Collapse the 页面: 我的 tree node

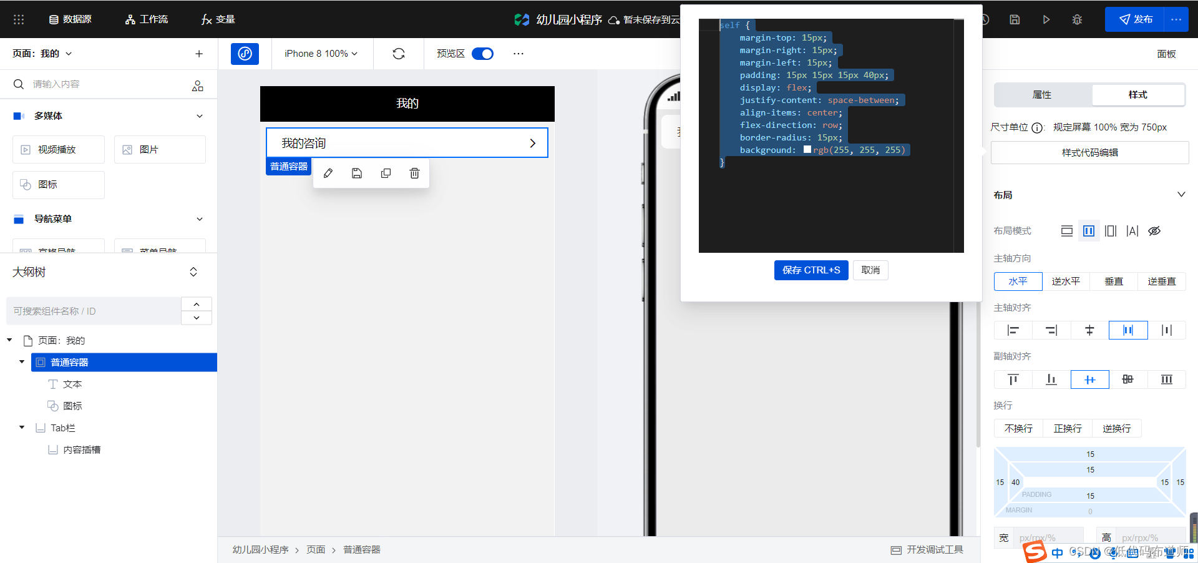(9, 340)
